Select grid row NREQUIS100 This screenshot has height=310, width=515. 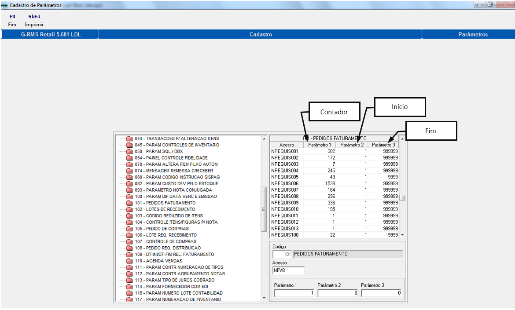[335, 235]
